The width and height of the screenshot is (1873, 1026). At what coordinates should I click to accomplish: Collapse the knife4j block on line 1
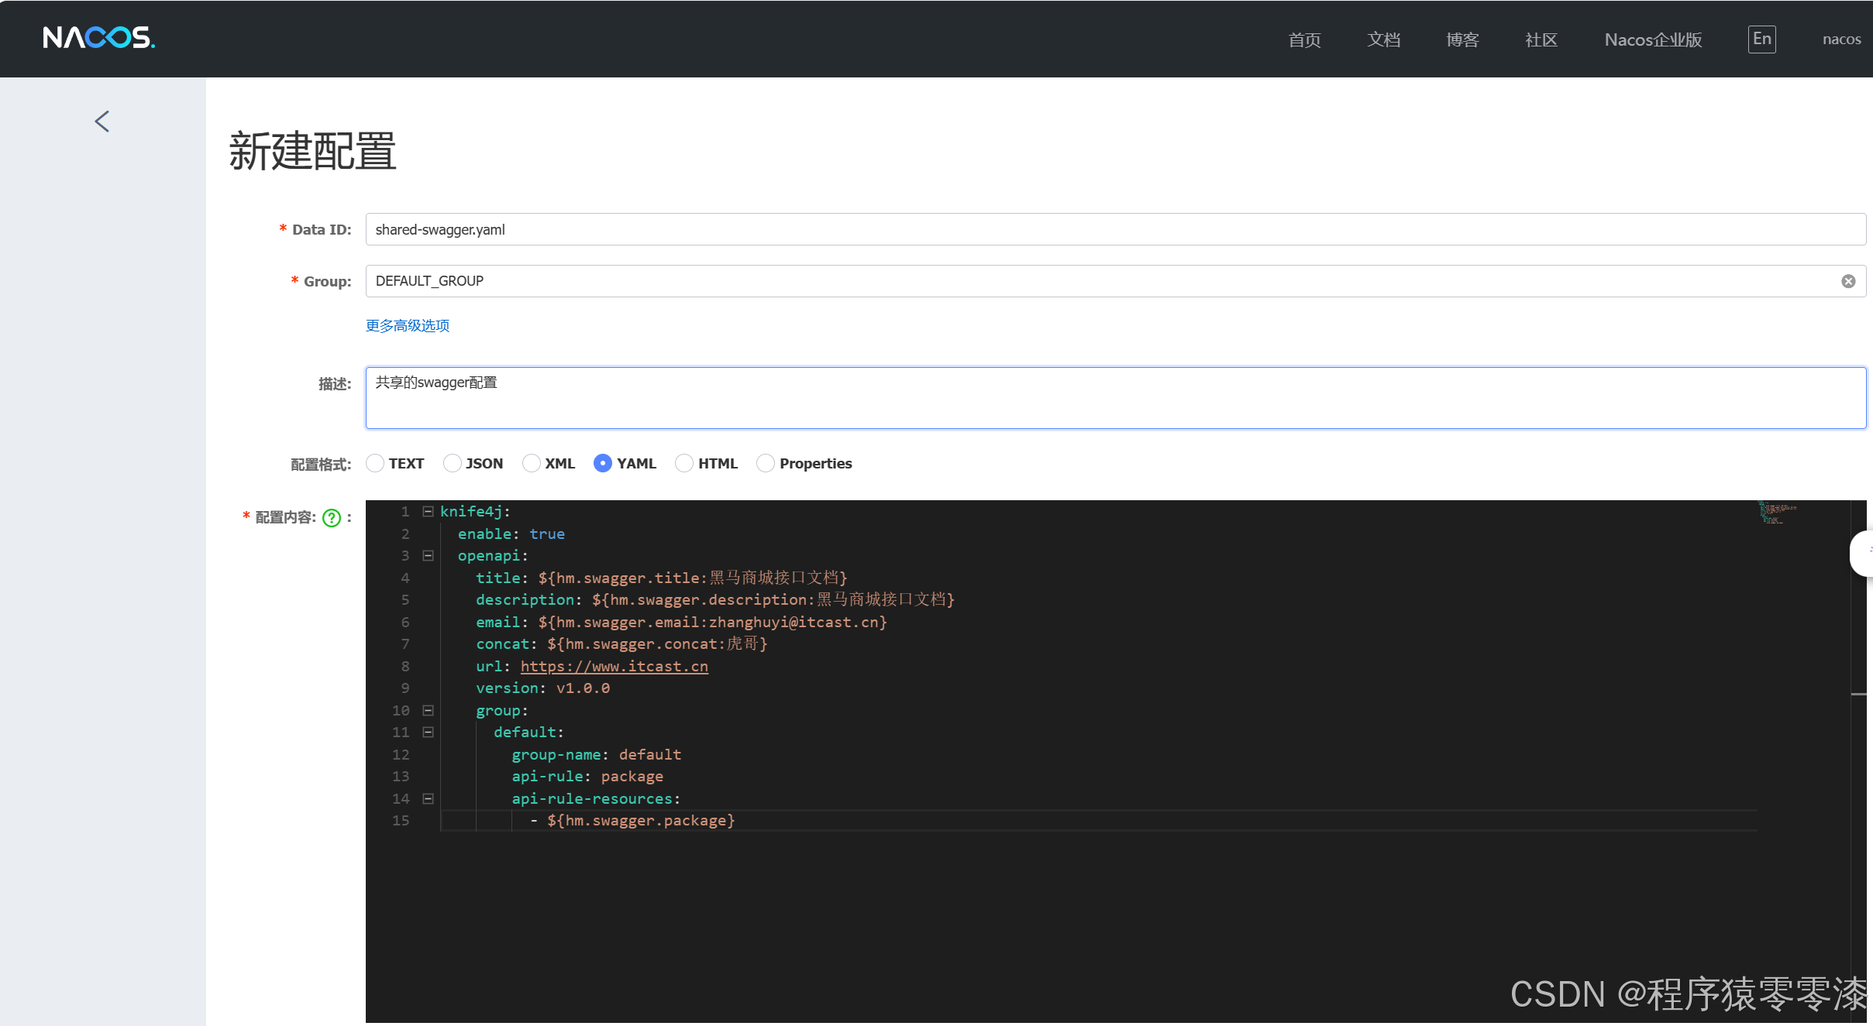(x=428, y=512)
